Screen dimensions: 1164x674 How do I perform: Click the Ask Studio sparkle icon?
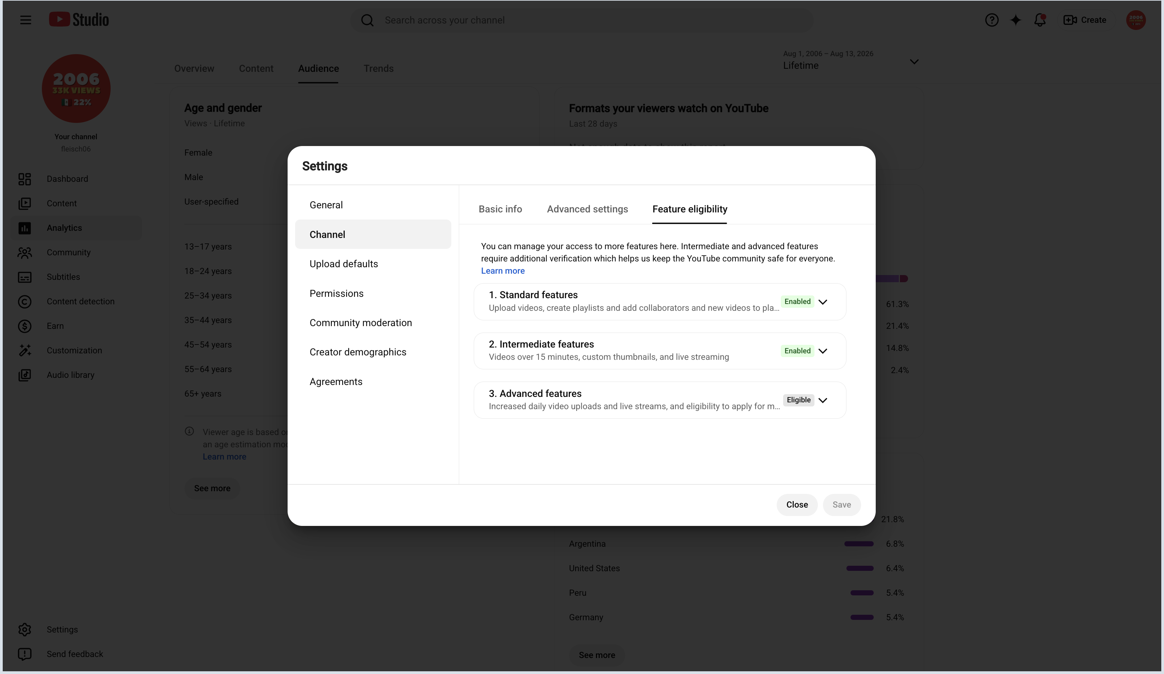click(x=1015, y=20)
